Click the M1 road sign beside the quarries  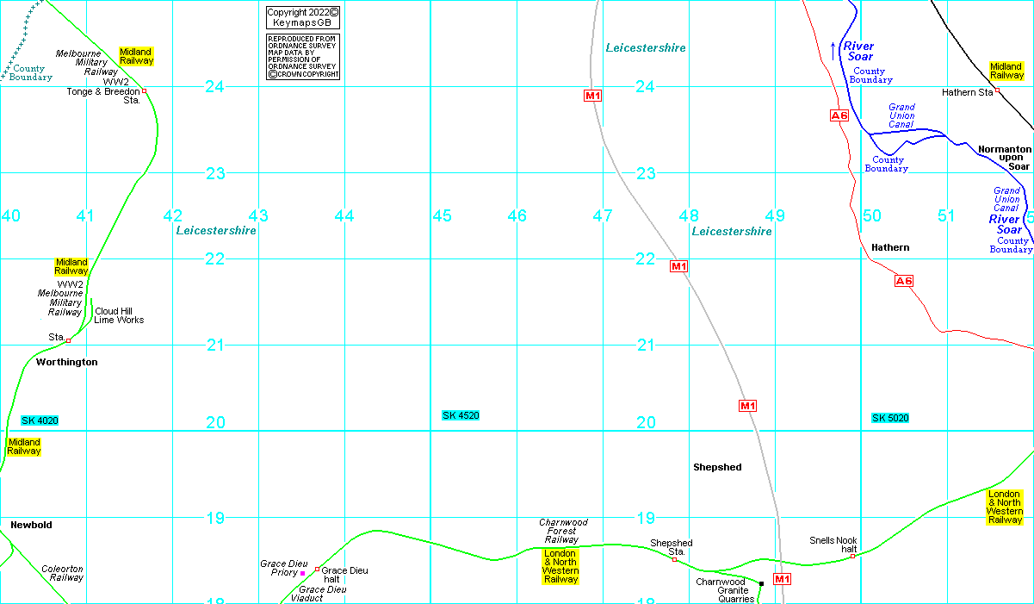click(x=781, y=579)
